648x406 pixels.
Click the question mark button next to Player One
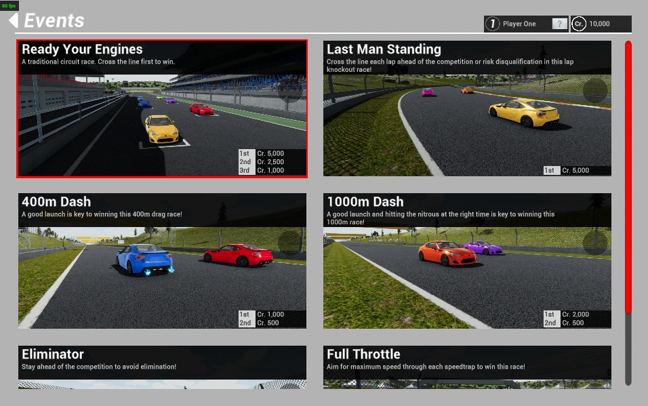pyautogui.click(x=559, y=24)
